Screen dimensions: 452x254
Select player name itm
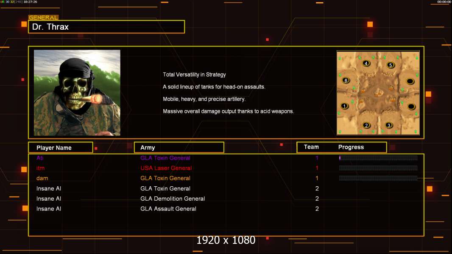[40, 168]
